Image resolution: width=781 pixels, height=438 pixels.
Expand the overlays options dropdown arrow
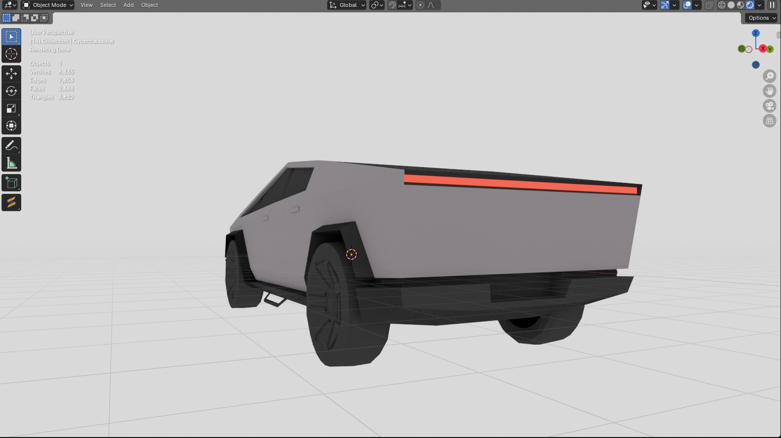point(697,5)
